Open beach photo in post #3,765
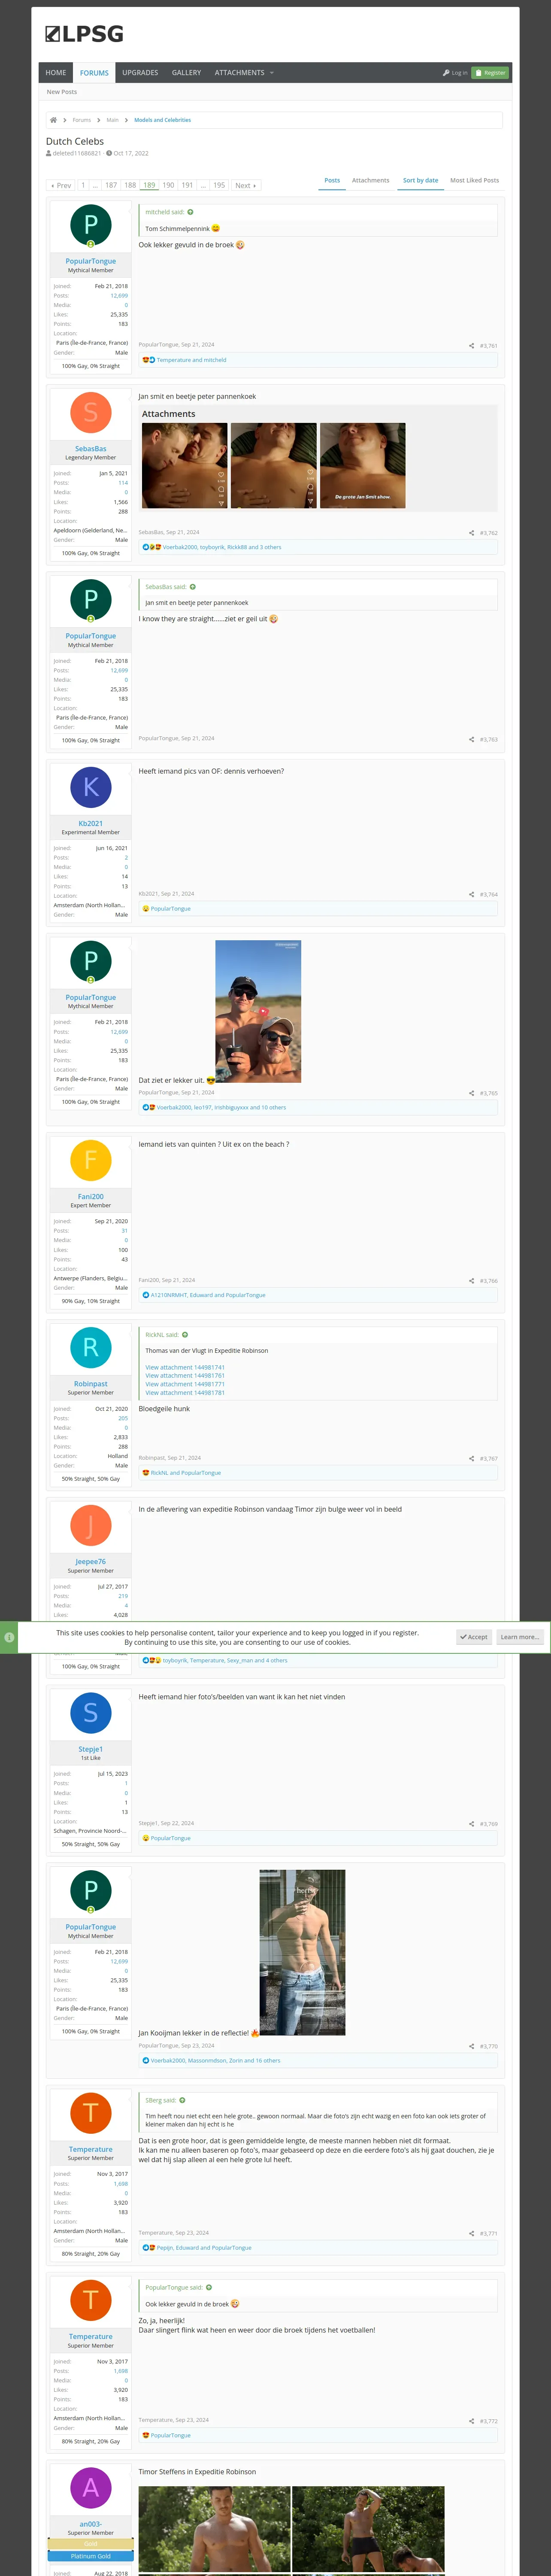The width and height of the screenshot is (551, 2576). coord(258,1011)
